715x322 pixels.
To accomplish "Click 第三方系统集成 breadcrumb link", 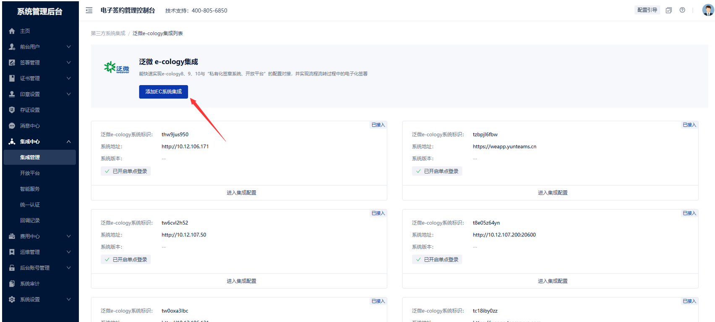I will point(108,34).
